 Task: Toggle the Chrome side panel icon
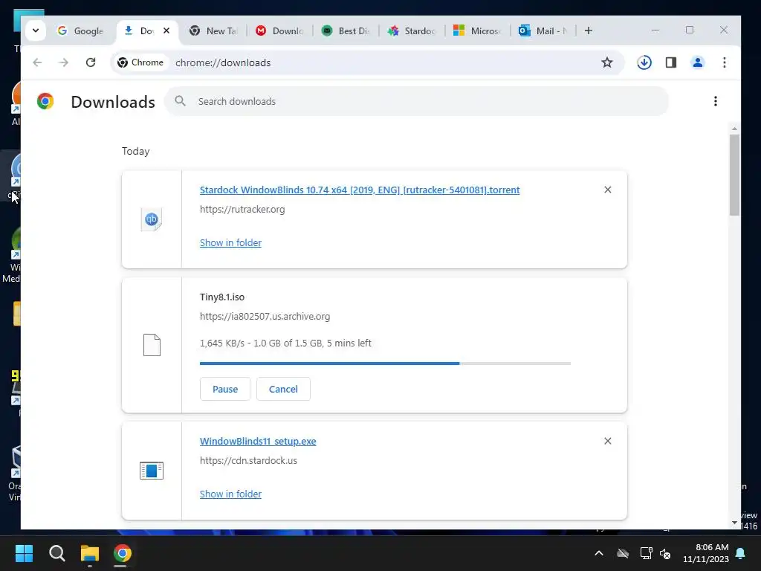tap(671, 62)
